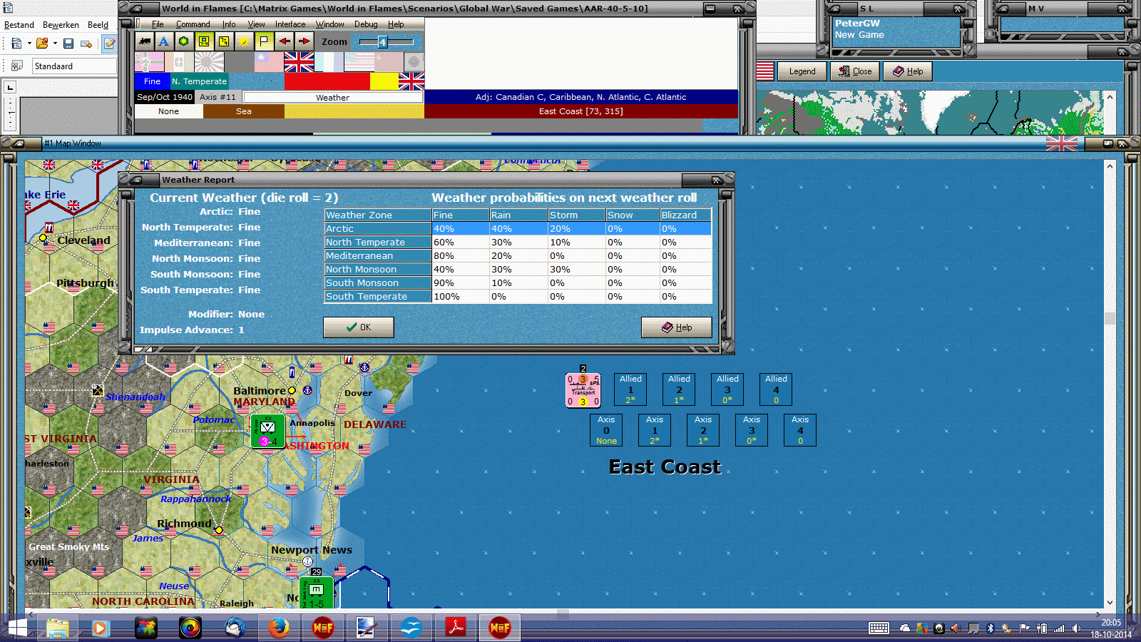Click the green unit counter near Newport News
Image resolution: width=1141 pixels, height=642 pixels.
click(316, 593)
